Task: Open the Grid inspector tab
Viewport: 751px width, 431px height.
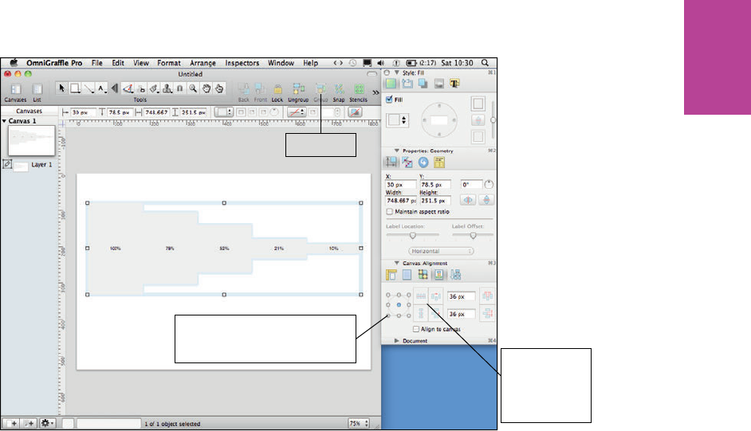Action: [x=407, y=275]
